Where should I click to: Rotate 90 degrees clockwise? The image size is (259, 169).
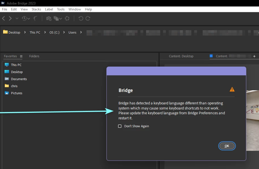click(88, 18)
